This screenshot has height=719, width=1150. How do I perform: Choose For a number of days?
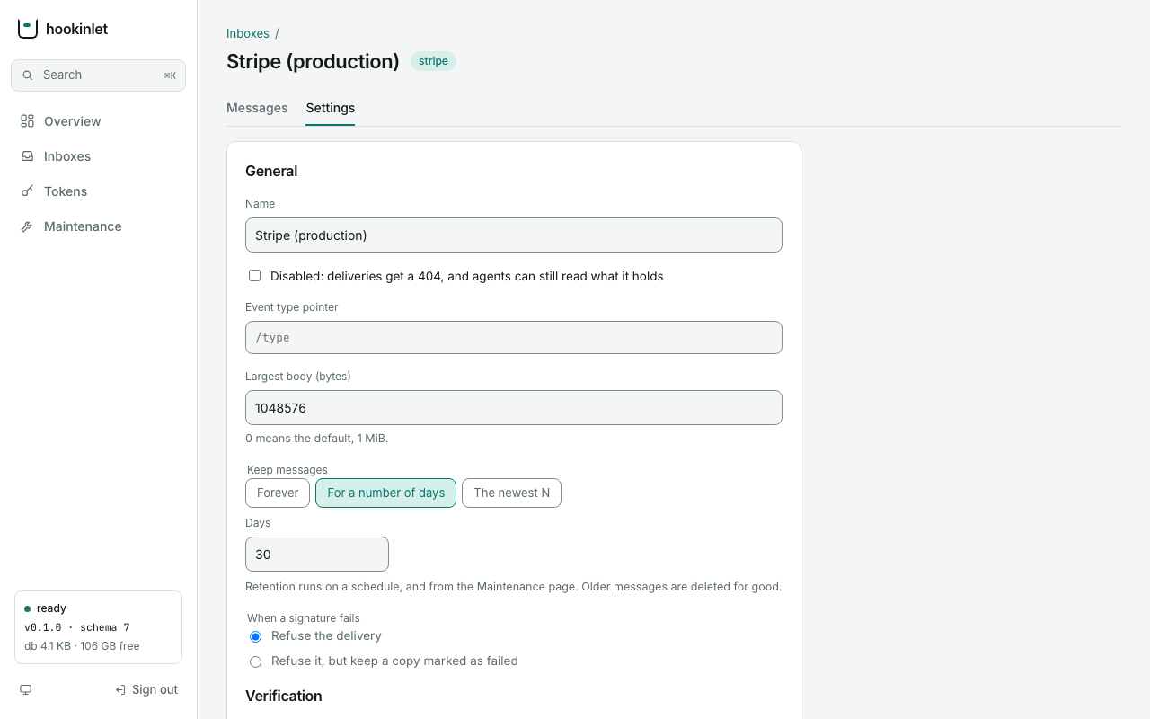pyautogui.click(x=386, y=493)
